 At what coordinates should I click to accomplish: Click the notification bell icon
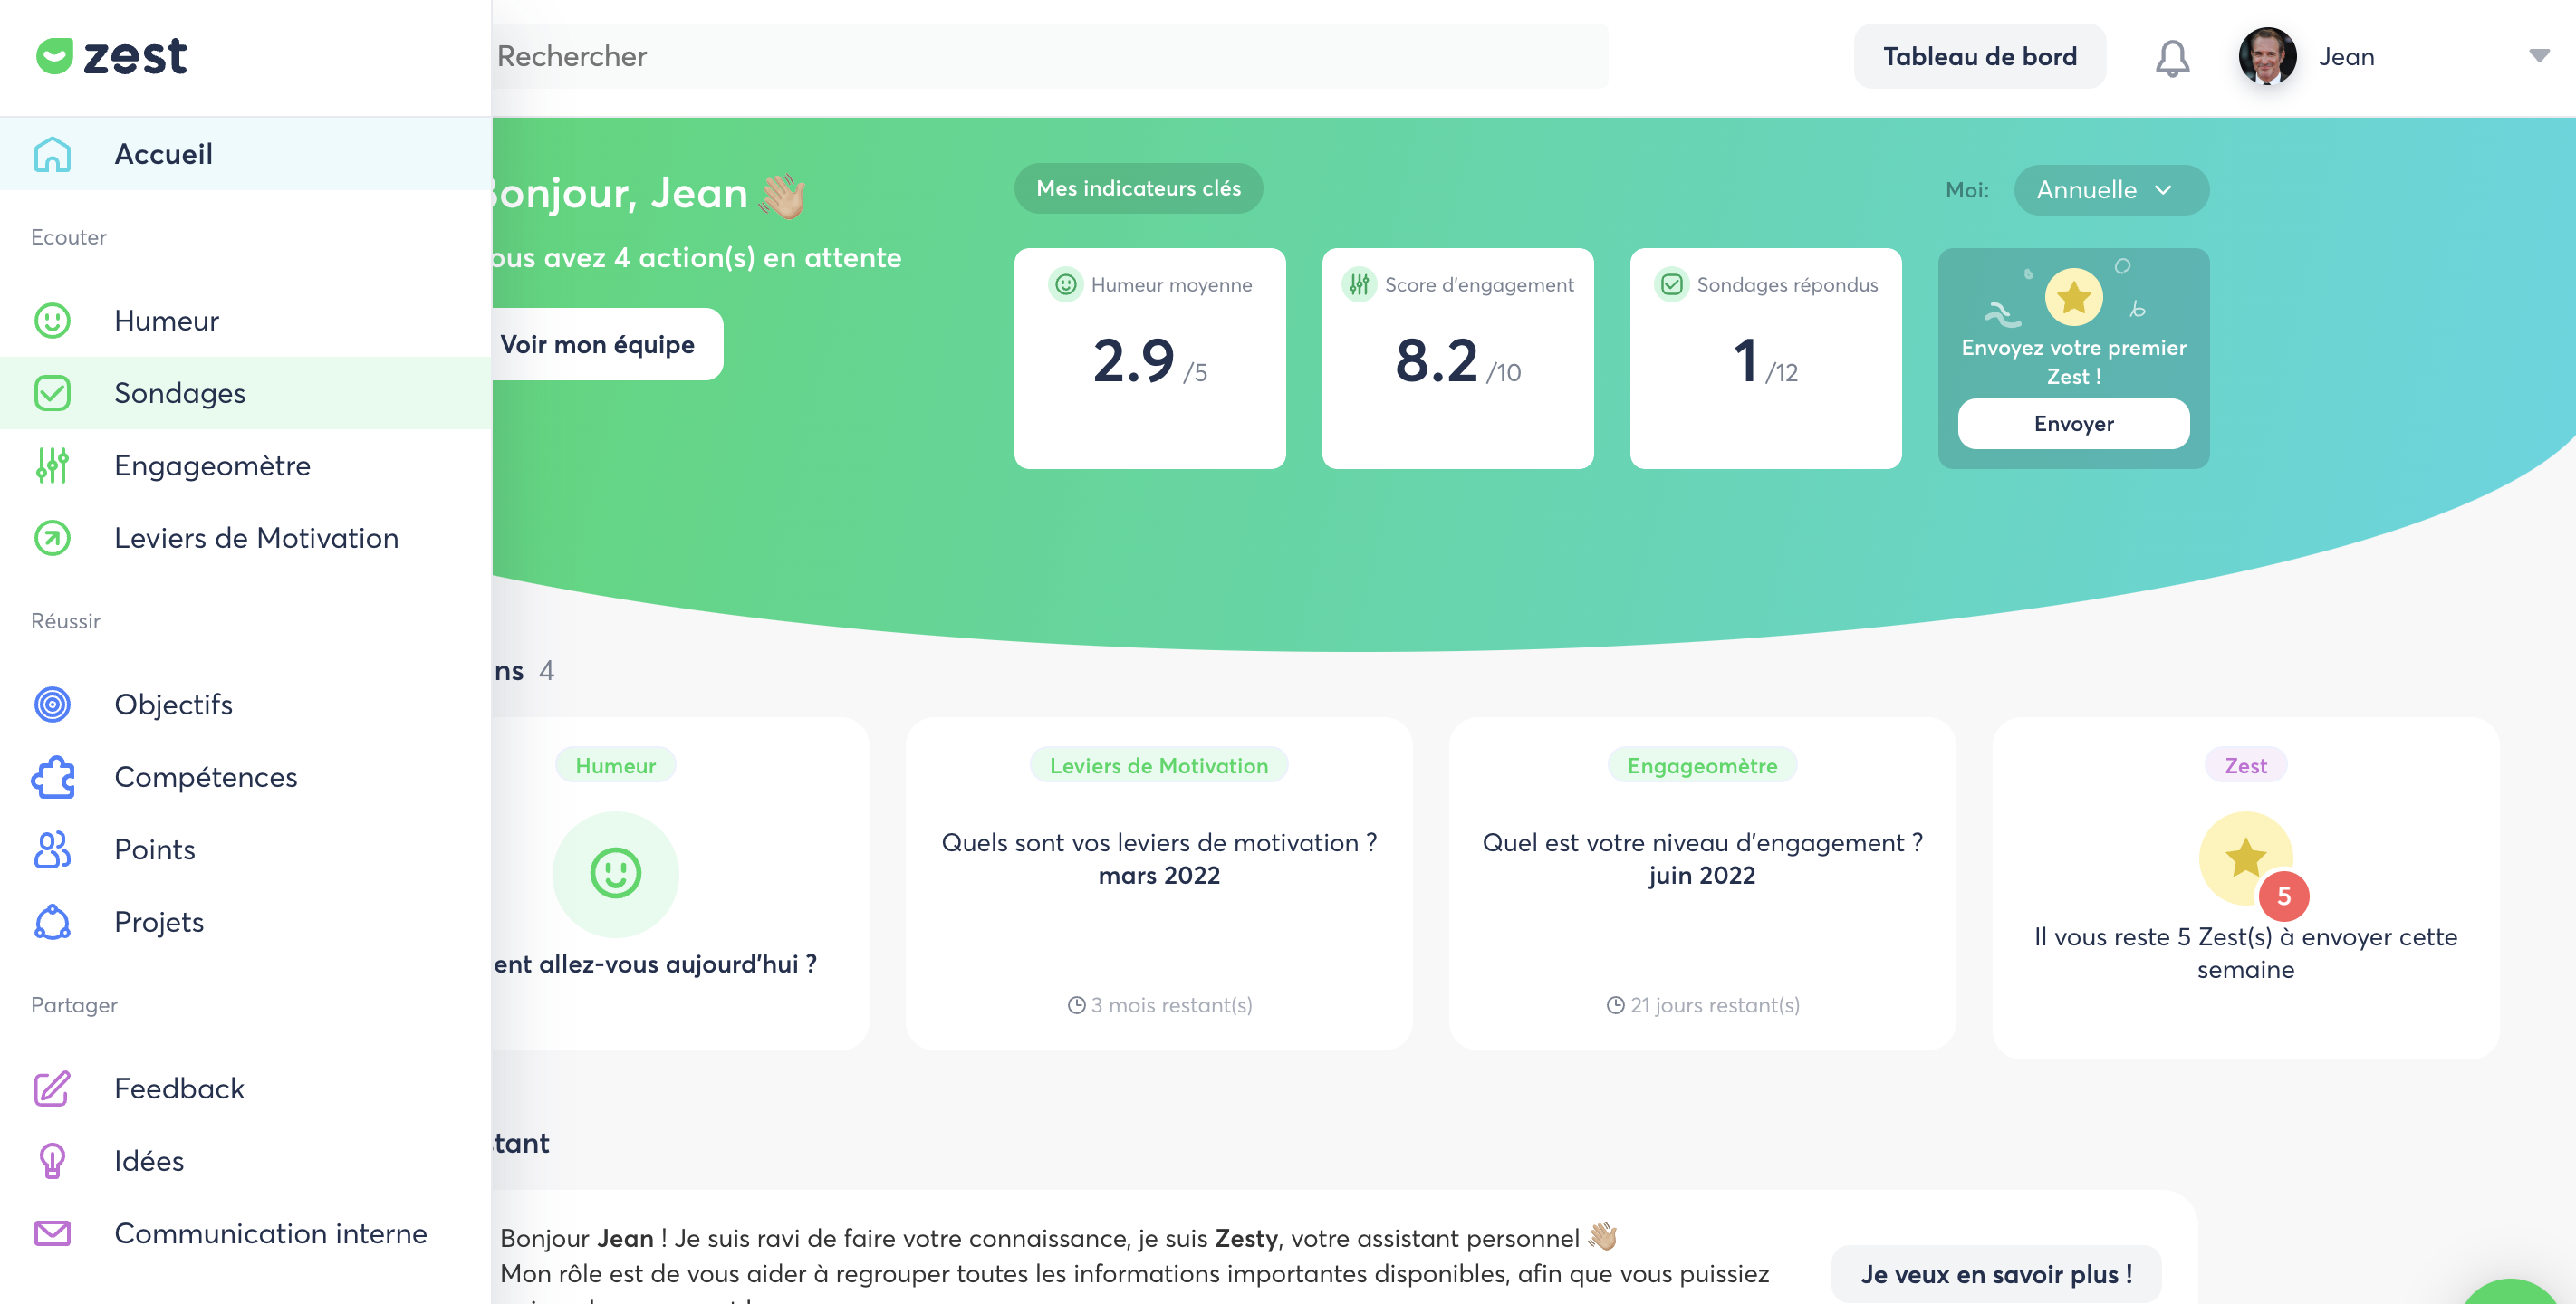pyautogui.click(x=2171, y=58)
